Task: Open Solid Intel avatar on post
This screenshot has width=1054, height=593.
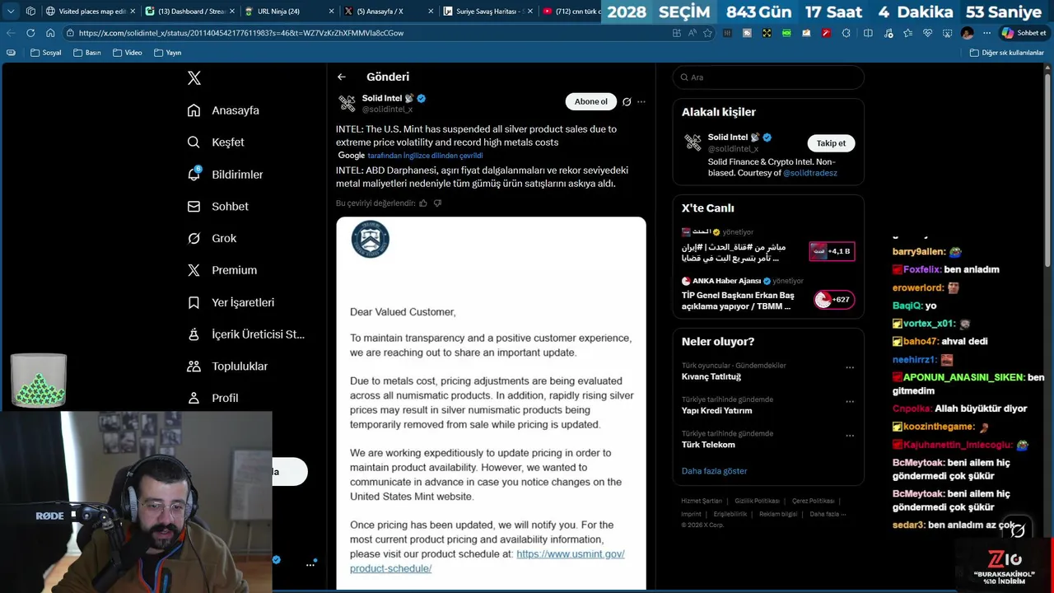Action: click(347, 103)
